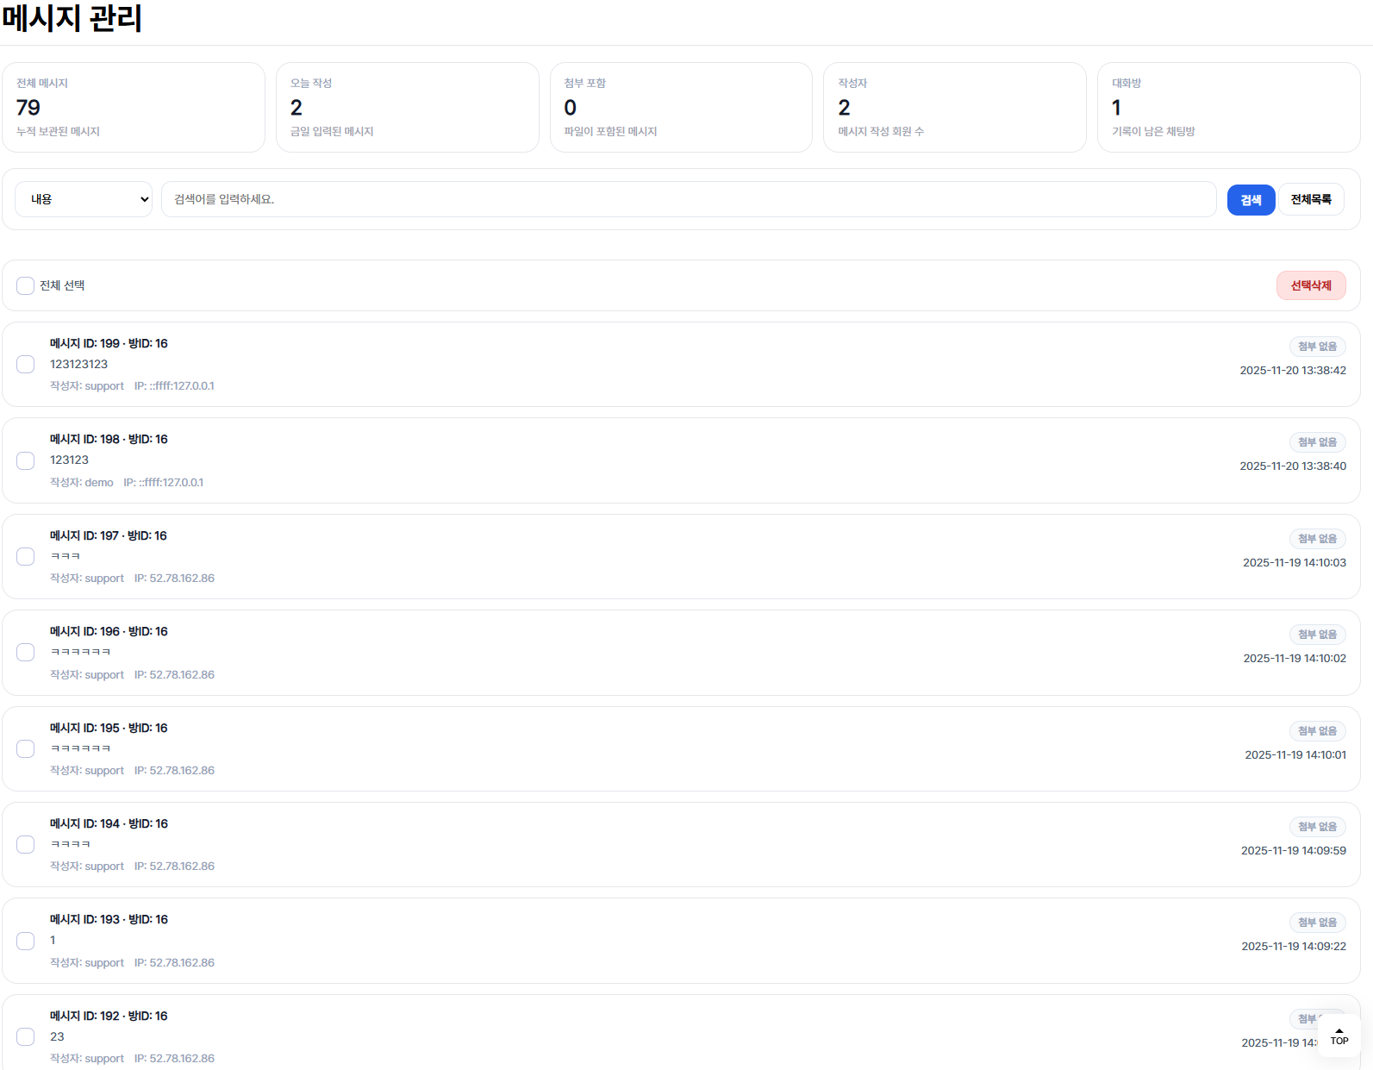The image size is (1373, 1070).
Task: Open the search field type dropdown
Action: point(84,199)
